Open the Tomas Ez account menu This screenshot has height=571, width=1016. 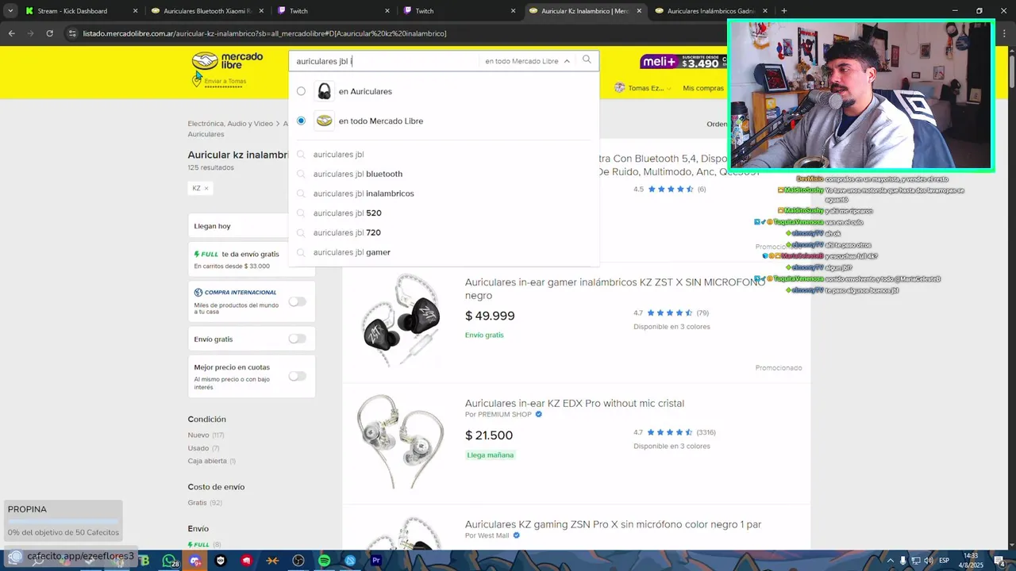click(x=645, y=88)
